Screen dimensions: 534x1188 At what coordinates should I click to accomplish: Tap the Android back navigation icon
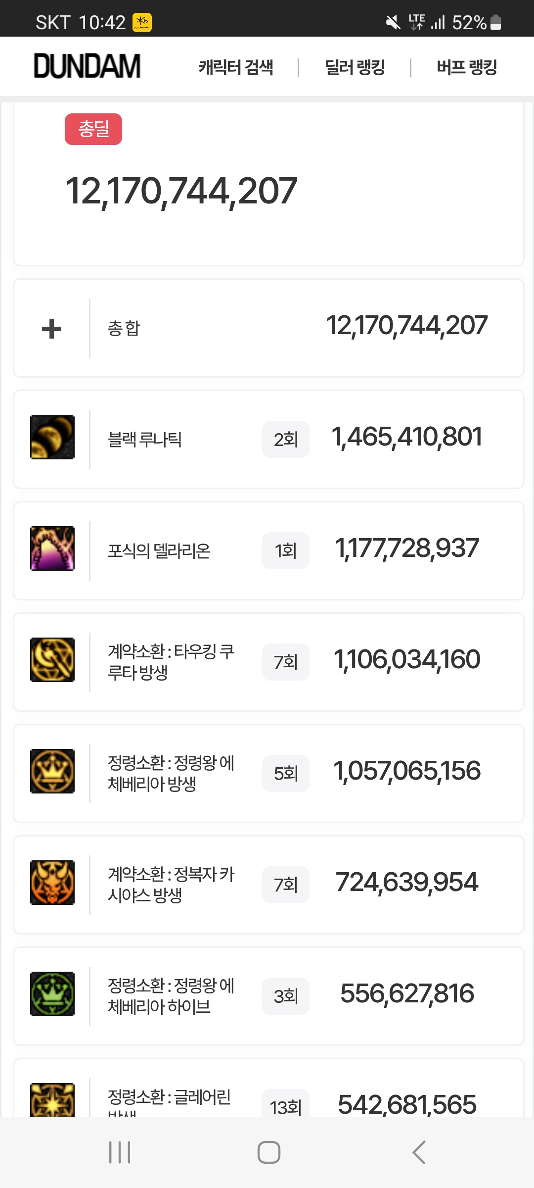pyautogui.click(x=419, y=1152)
